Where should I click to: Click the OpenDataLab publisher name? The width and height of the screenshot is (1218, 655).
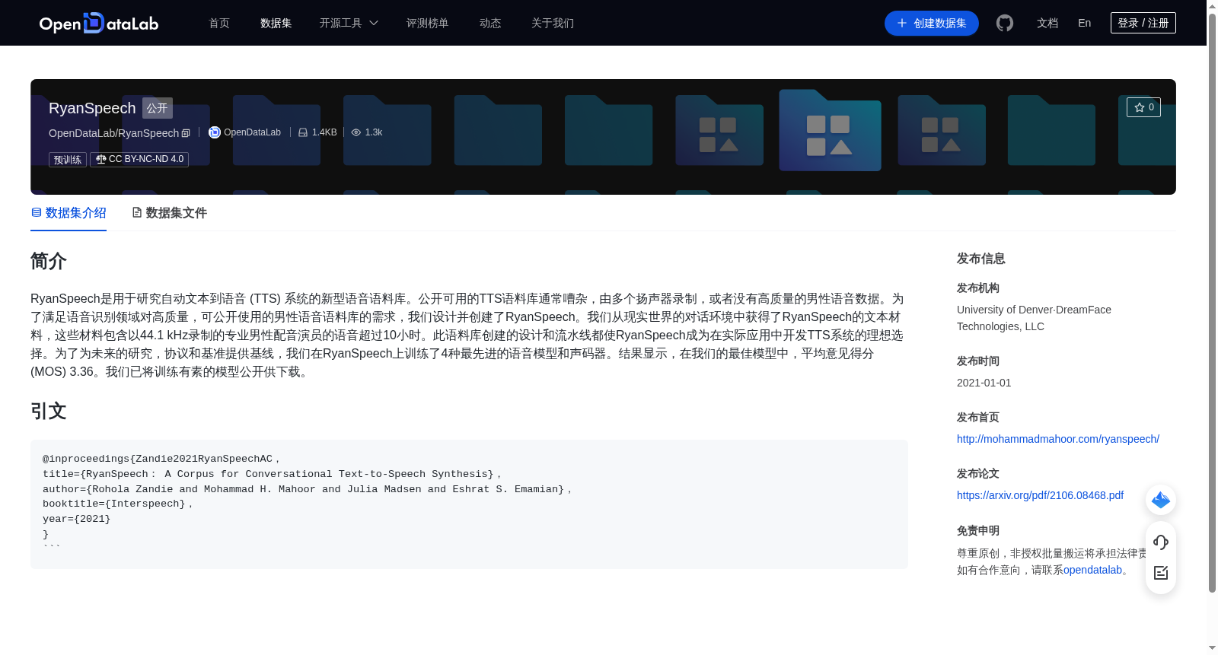point(252,132)
